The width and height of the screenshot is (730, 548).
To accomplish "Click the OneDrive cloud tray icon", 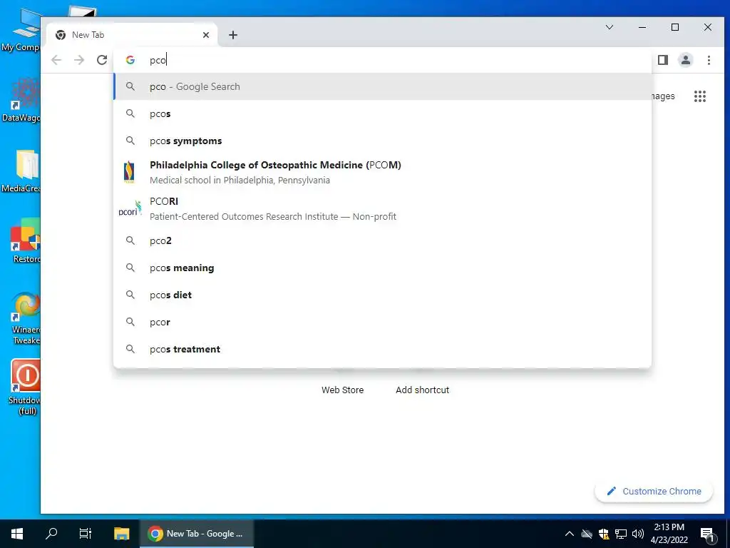I will tap(587, 534).
